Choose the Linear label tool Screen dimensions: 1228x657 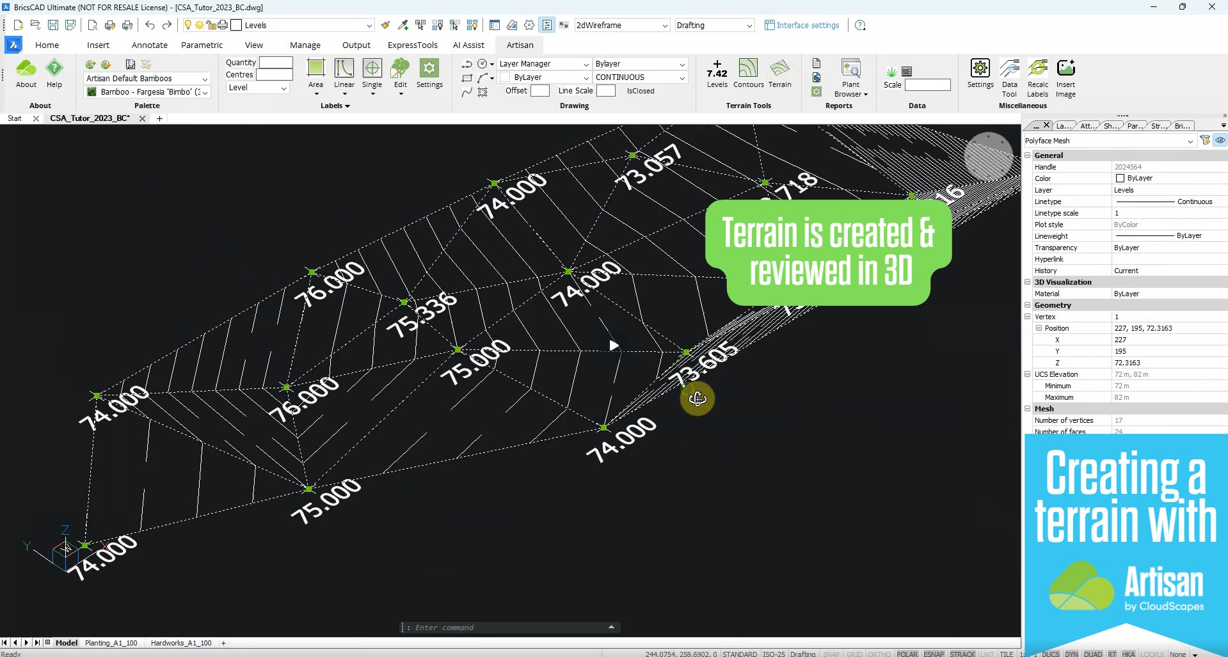click(x=344, y=72)
